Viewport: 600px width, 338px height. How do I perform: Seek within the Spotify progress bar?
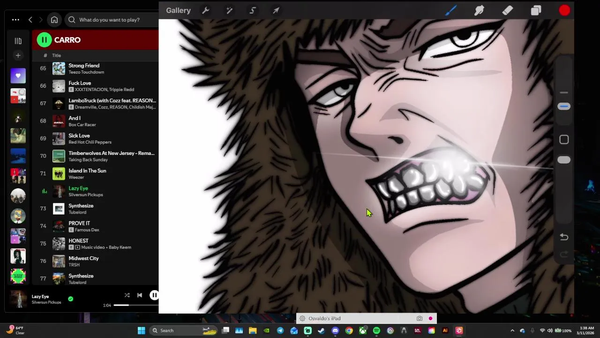(136, 305)
